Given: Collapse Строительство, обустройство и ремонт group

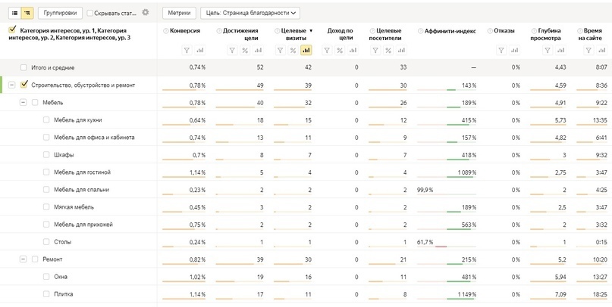Looking at the screenshot, I should pyautogui.click(x=12, y=85).
